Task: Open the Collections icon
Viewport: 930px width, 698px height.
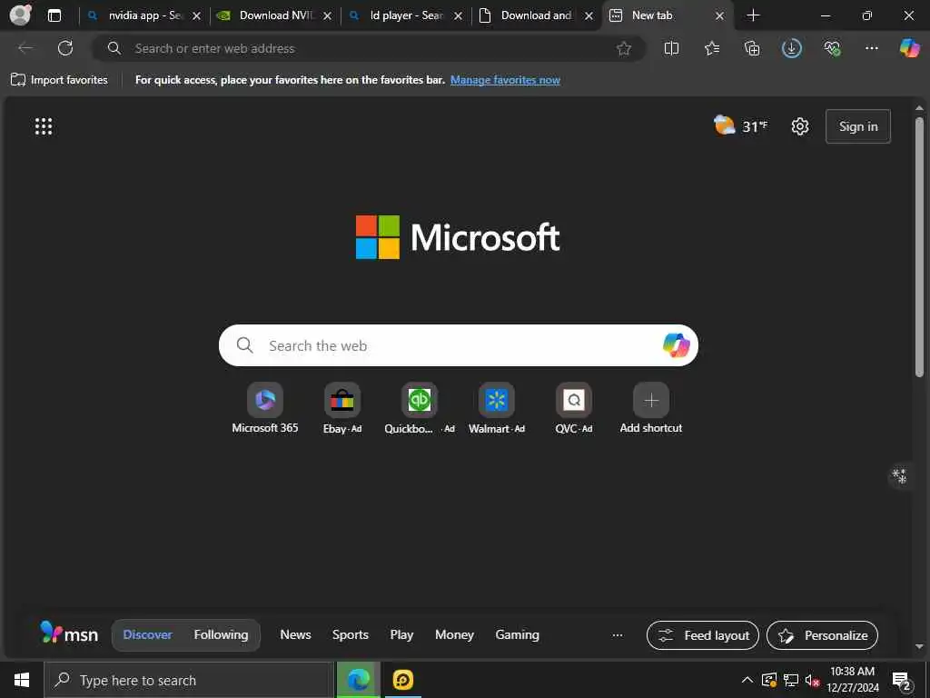Action: click(752, 49)
